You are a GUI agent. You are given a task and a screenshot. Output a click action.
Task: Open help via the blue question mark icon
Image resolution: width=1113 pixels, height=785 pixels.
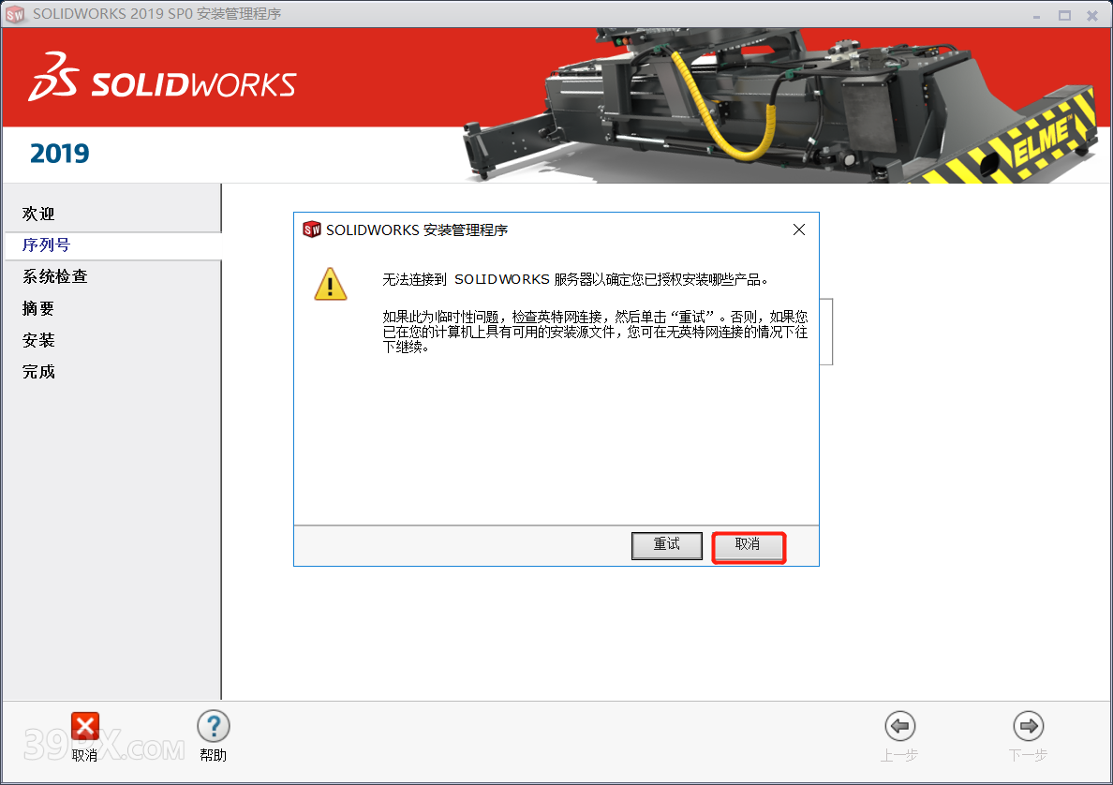click(213, 726)
